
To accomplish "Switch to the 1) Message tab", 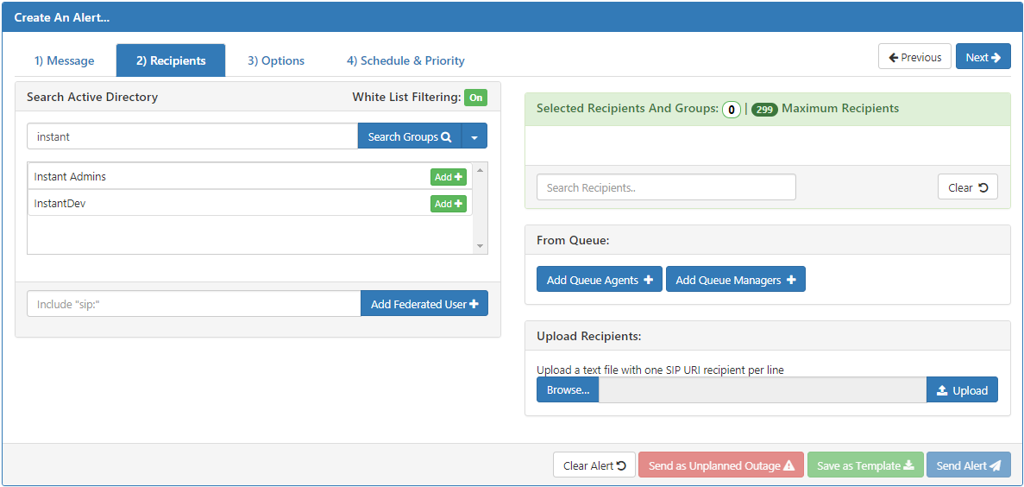I will [x=65, y=60].
